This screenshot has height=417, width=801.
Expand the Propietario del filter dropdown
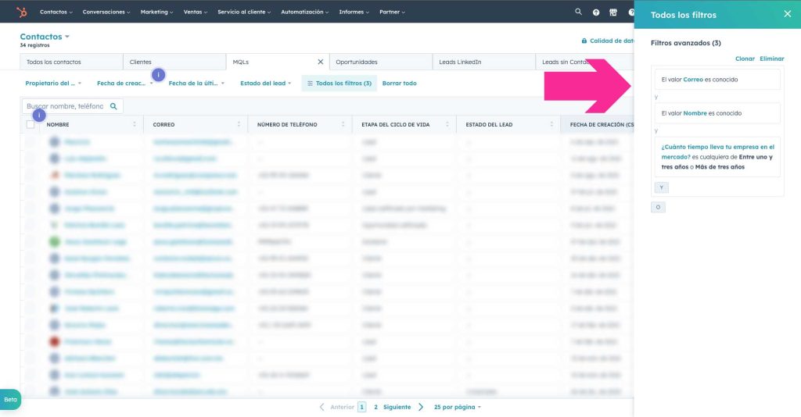point(53,83)
